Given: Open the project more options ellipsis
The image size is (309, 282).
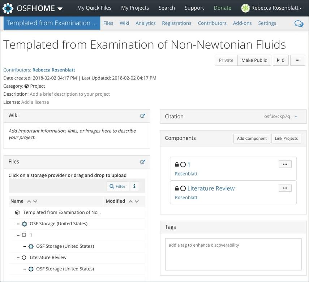Looking at the screenshot, I should 297,60.
